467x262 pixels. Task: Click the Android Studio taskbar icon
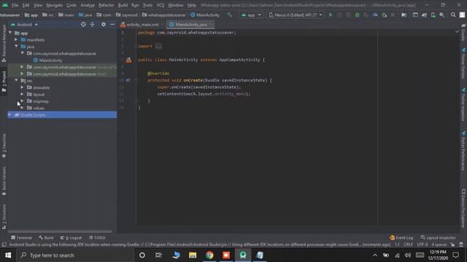(243, 255)
